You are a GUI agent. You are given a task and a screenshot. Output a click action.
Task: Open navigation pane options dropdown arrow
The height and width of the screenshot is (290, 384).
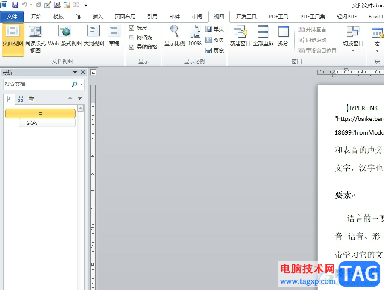(x=76, y=72)
